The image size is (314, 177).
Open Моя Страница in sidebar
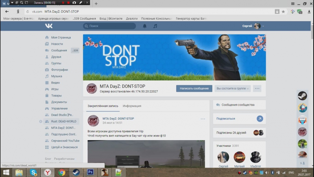coord(61,37)
